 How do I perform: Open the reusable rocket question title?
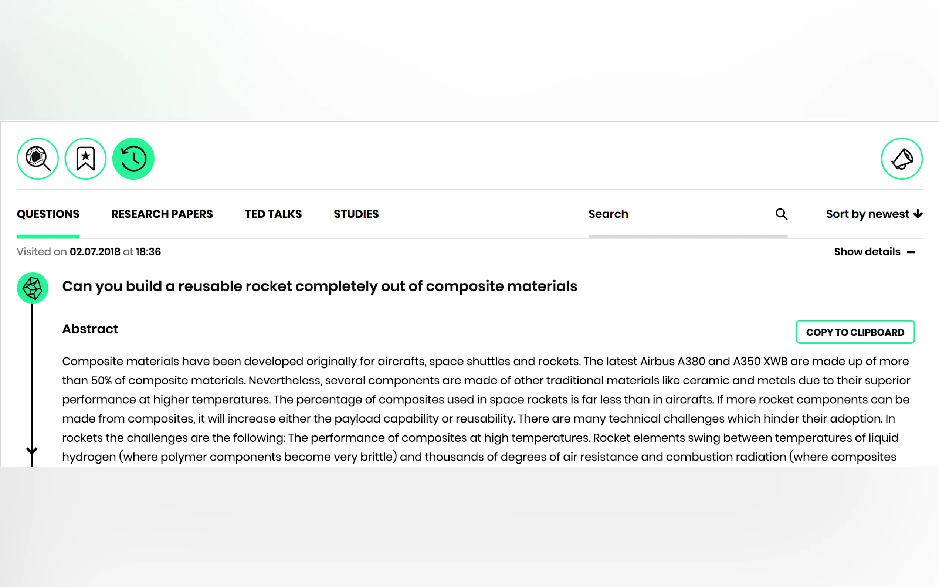coord(319,286)
